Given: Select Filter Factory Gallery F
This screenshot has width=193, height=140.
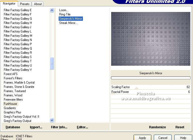Looking at the screenshot, I should click(x=18, y=14).
